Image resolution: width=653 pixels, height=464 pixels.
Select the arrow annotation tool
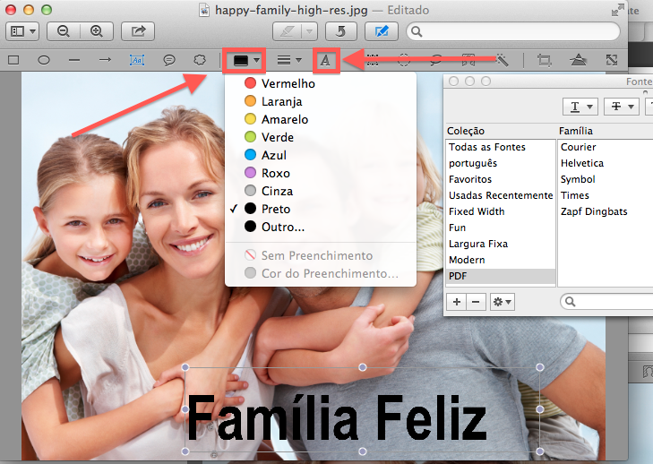(105, 60)
